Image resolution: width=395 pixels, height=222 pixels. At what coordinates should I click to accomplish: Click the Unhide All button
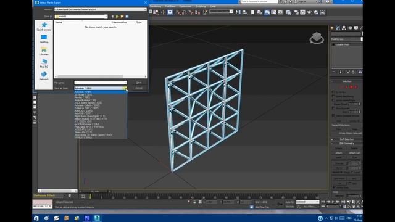[354, 121]
